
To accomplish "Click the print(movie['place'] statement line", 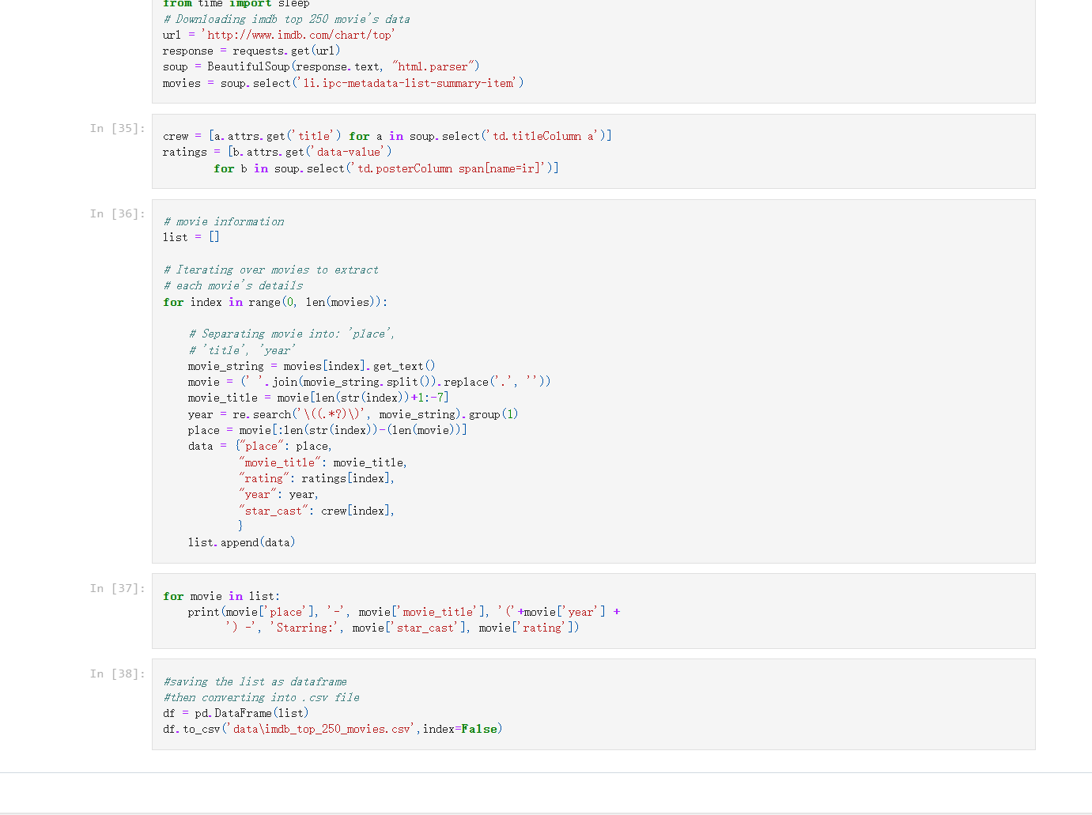I will pyautogui.click(x=403, y=612).
